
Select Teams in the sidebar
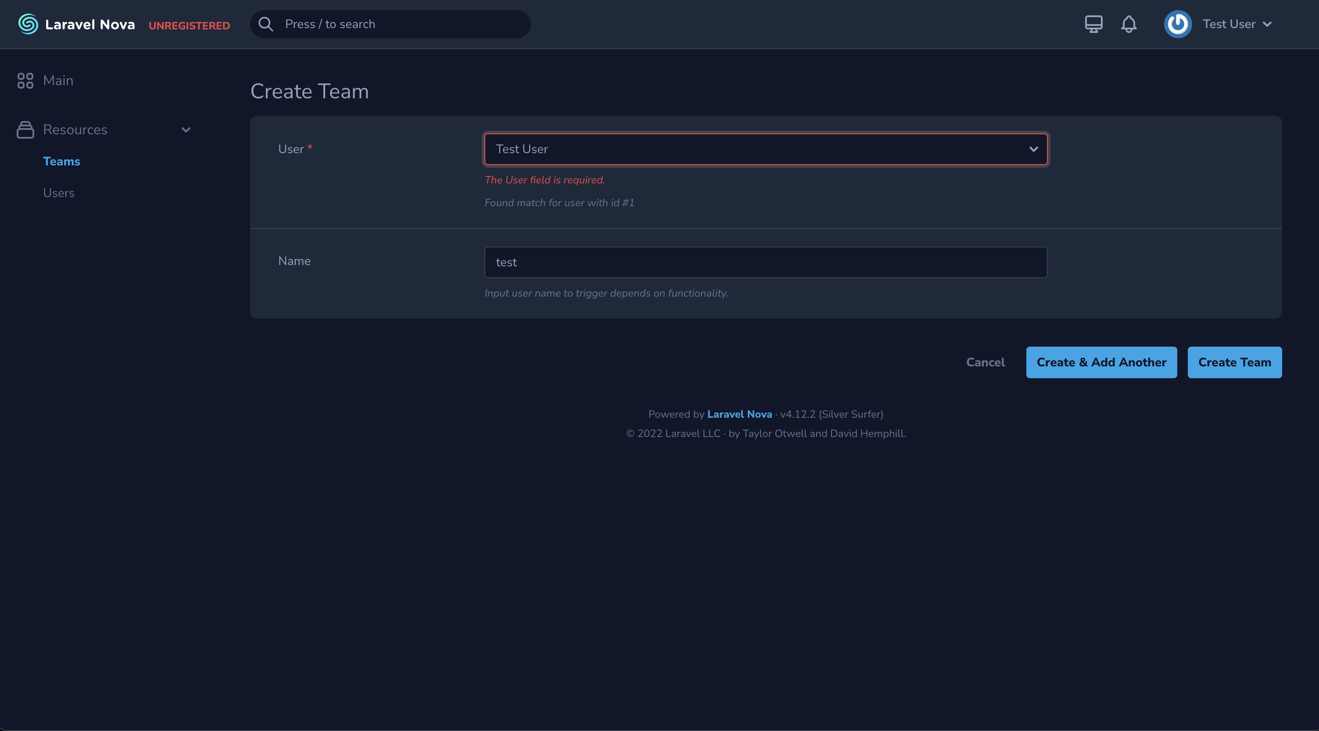61,161
